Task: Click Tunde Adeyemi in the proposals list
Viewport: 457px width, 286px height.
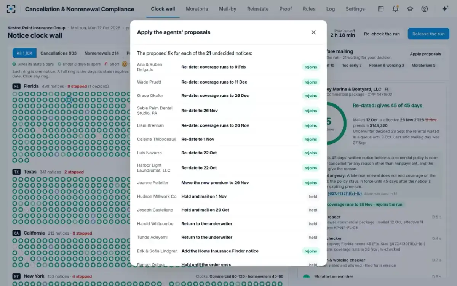Action: click(152, 237)
